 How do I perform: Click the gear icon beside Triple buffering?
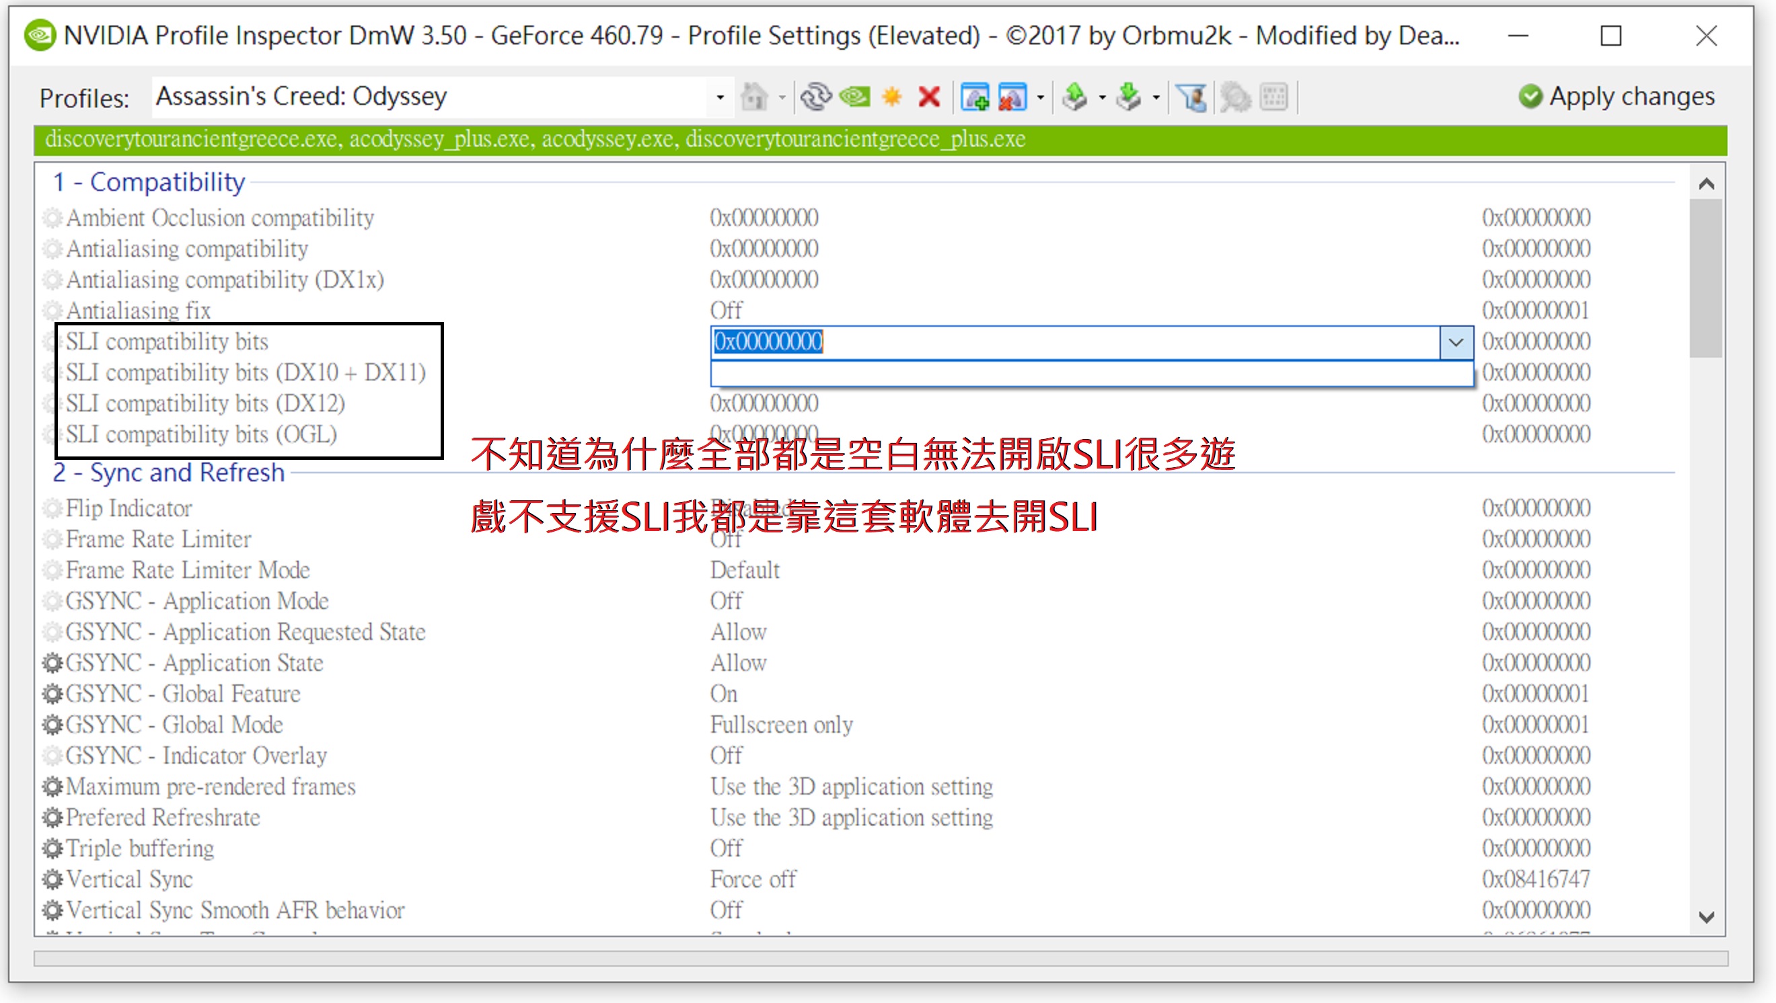coord(52,848)
